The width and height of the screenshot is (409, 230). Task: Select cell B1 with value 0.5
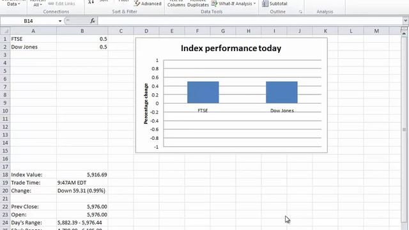(x=82, y=39)
